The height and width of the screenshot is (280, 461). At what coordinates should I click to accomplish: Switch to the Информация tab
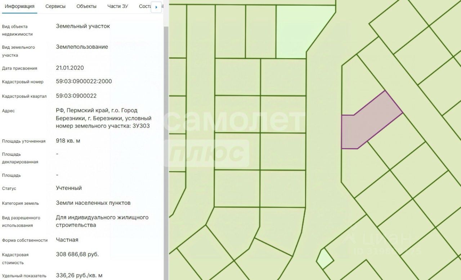pos(19,6)
